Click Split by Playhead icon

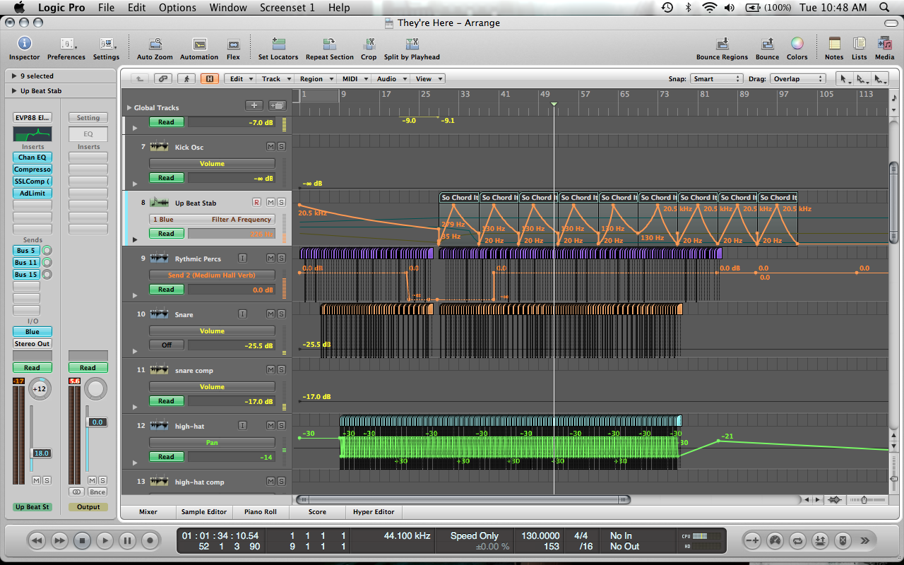(411, 44)
